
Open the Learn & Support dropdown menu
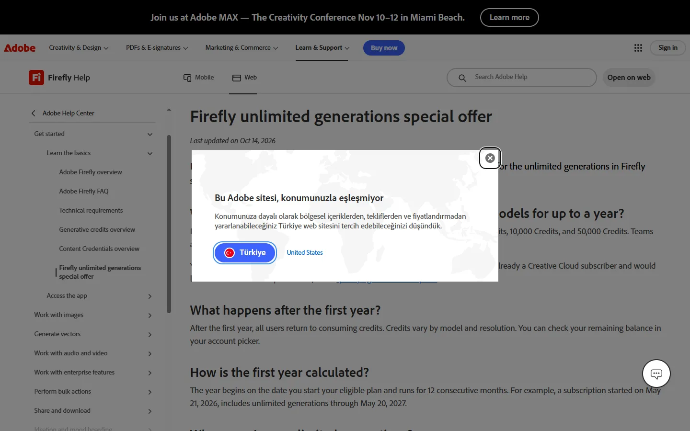click(x=322, y=48)
